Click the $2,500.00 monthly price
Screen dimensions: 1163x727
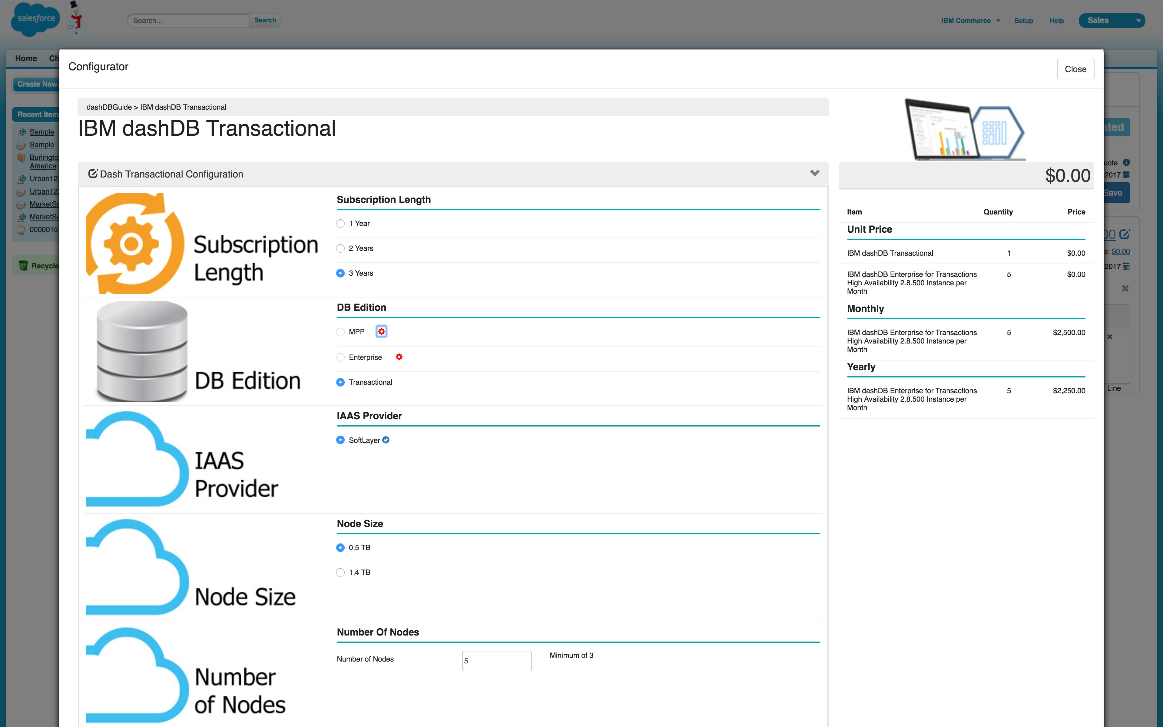(x=1069, y=333)
